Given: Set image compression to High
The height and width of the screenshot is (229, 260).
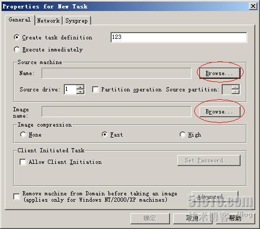Looking at the screenshot, I should pos(183,134).
